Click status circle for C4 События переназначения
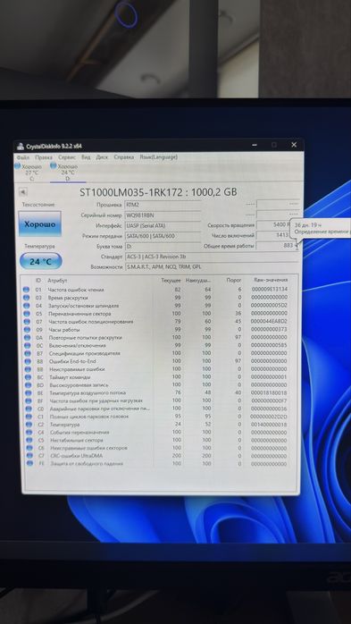 pos(29,432)
